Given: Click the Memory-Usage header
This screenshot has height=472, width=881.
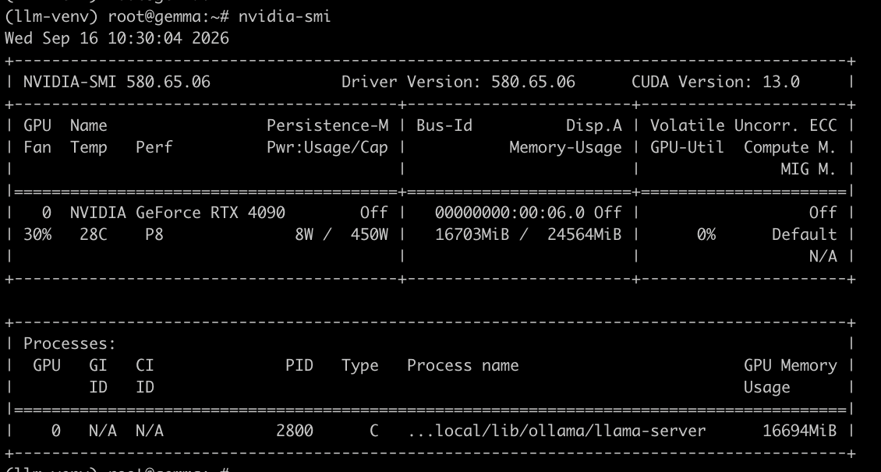Looking at the screenshot, I should point(566,148).
